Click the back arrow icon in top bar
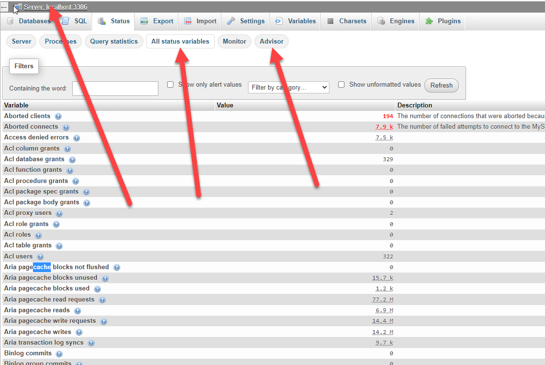The image size is (545, 365). click(x=4, y=7)
